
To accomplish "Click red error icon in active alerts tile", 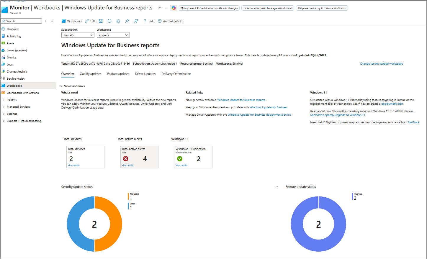I will pos(126,159).
